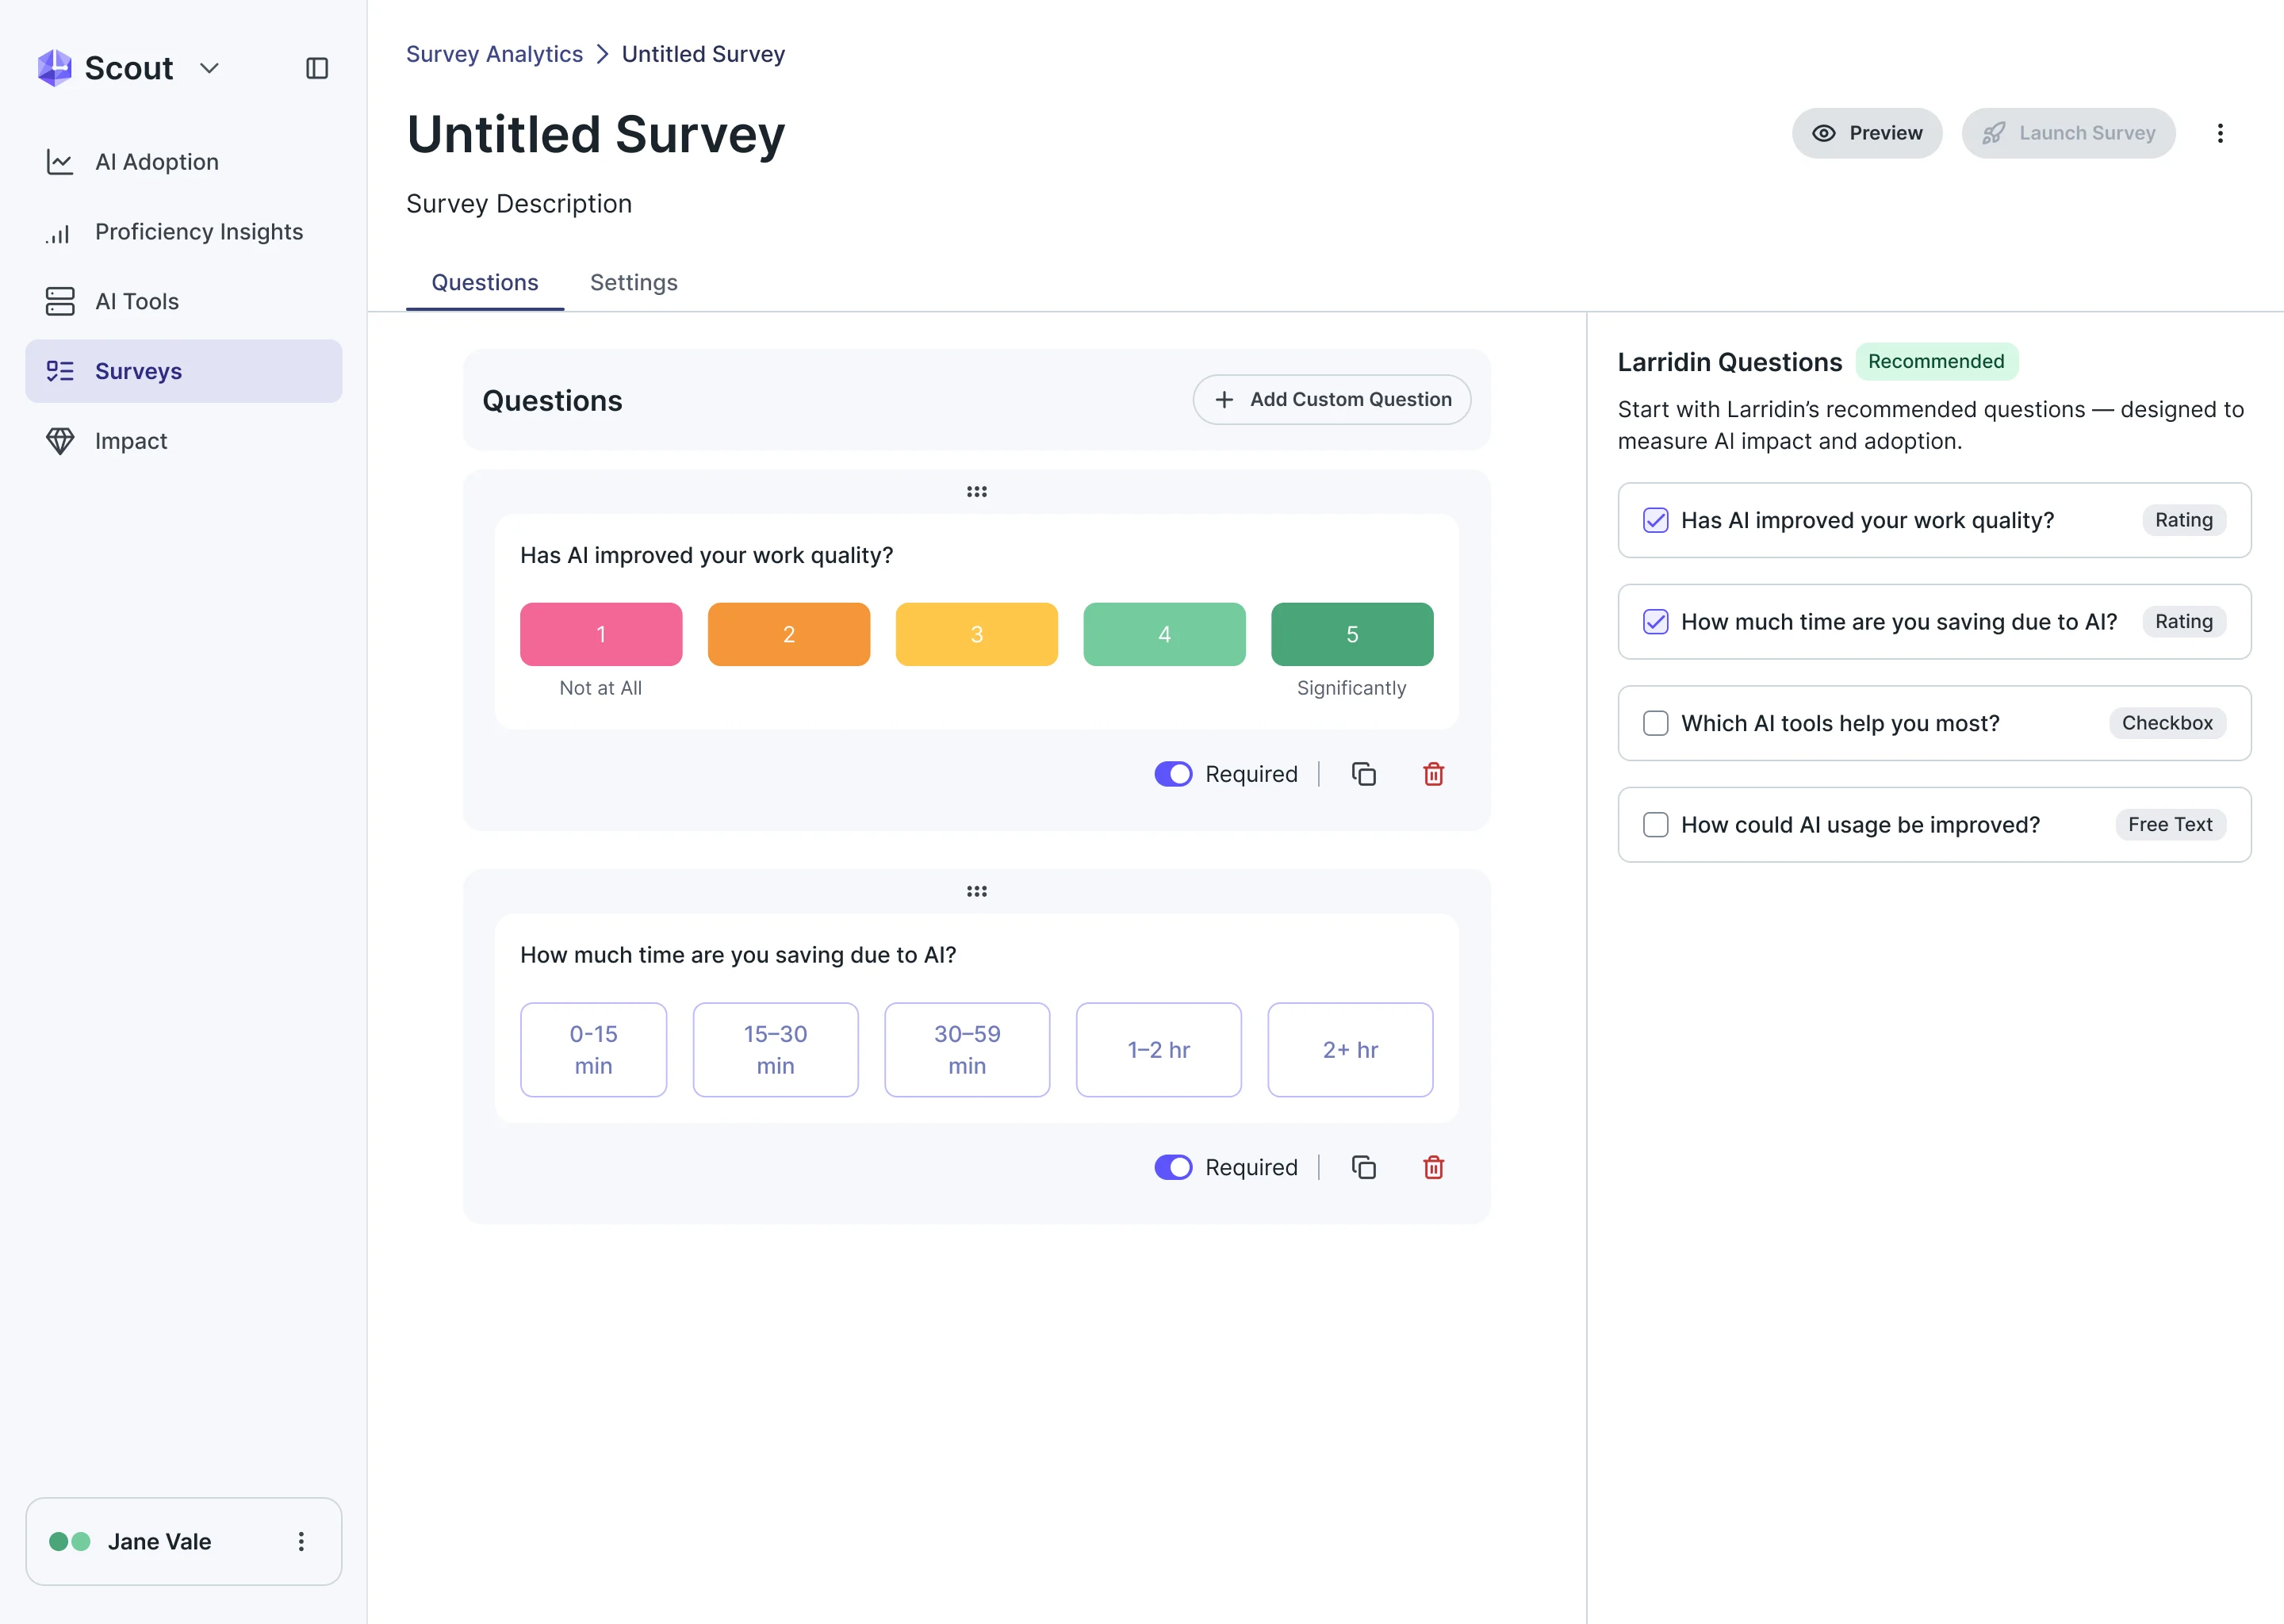Switch to the Settings tab
The height and width of the screenshot is (1624, 2284).
[634, 283]
